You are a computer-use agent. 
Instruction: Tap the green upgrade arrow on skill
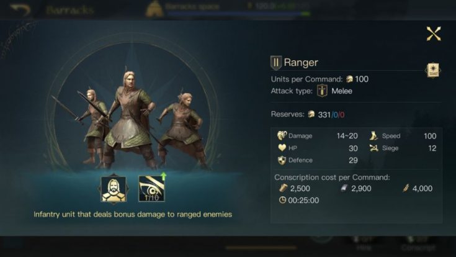(164, 176)
